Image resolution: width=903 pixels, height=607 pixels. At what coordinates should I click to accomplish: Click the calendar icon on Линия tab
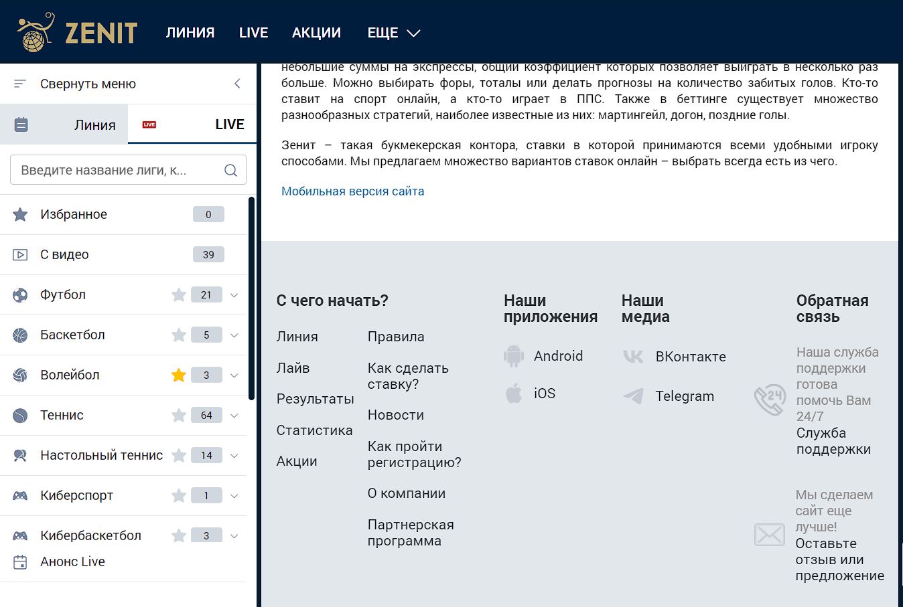21,124
